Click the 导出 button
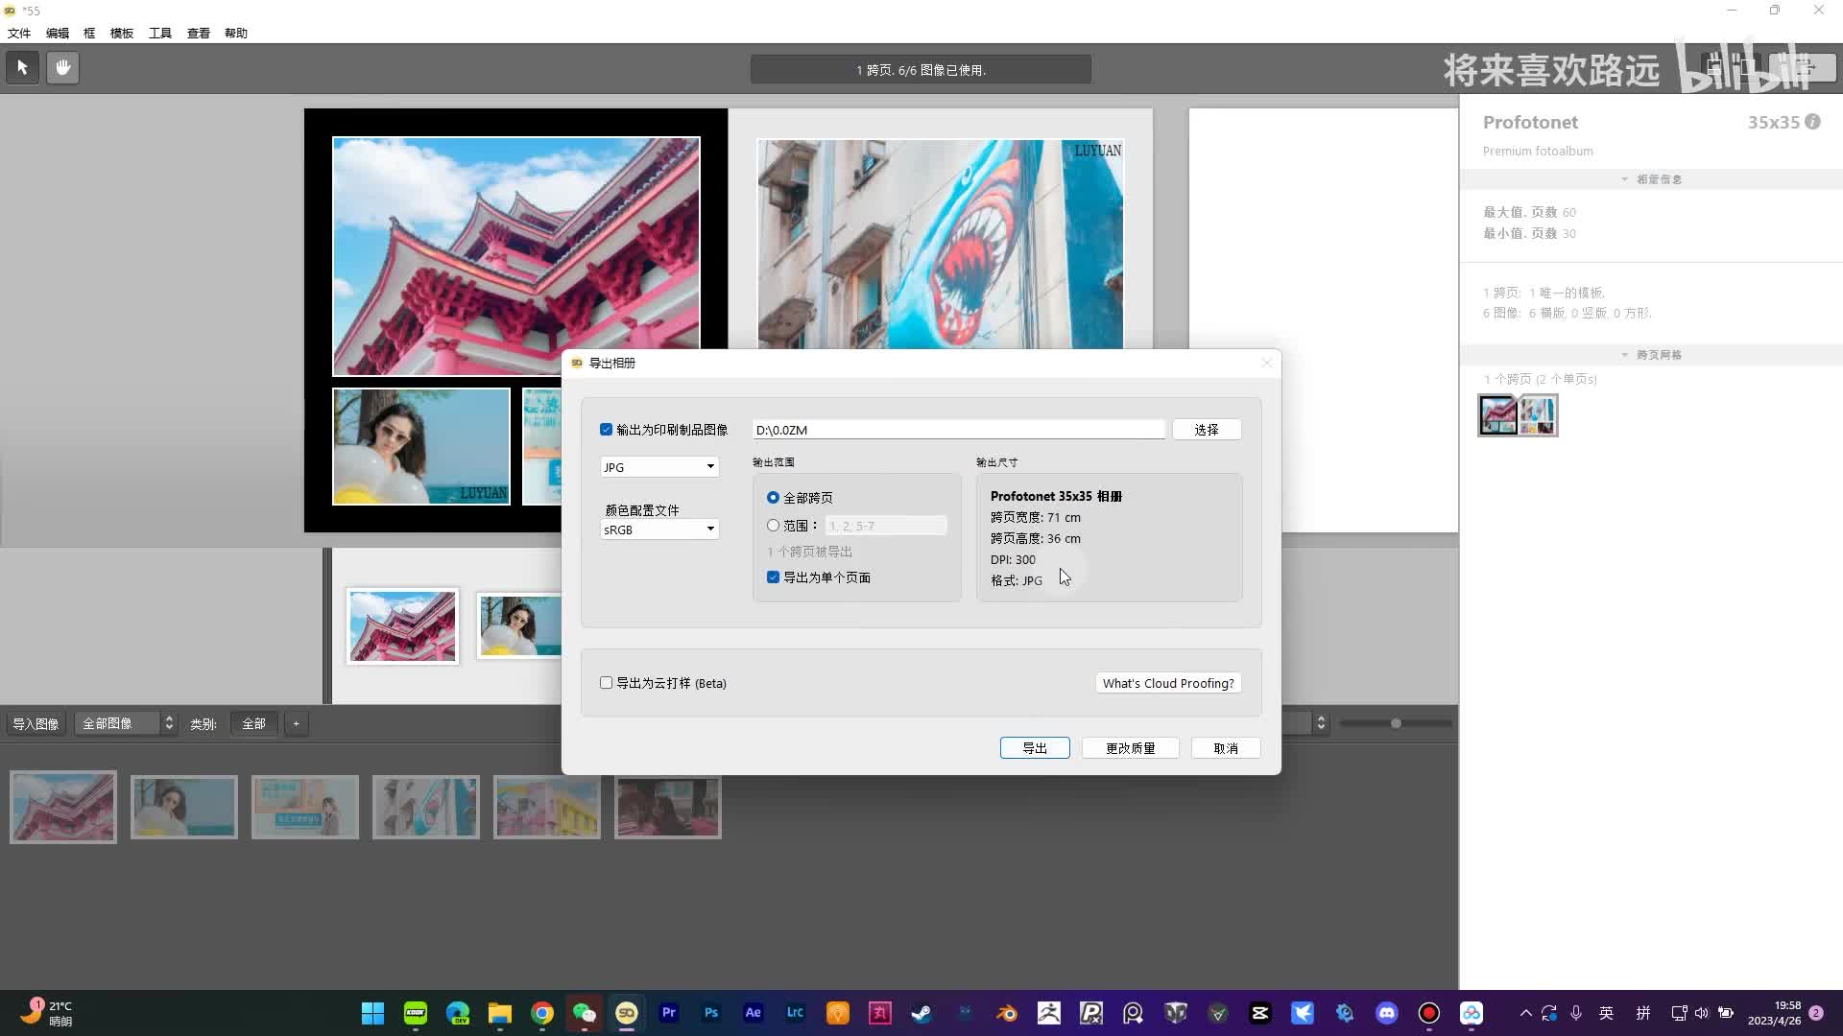Screen dimensions: 1843x1036 pyautogui.click(x=1034, y=748)
